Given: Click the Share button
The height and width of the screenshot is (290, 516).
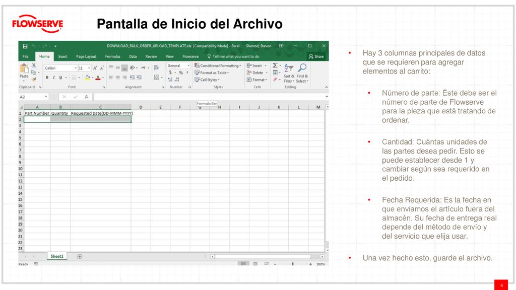Looking at the screenshot, I should tap(316, 56).
